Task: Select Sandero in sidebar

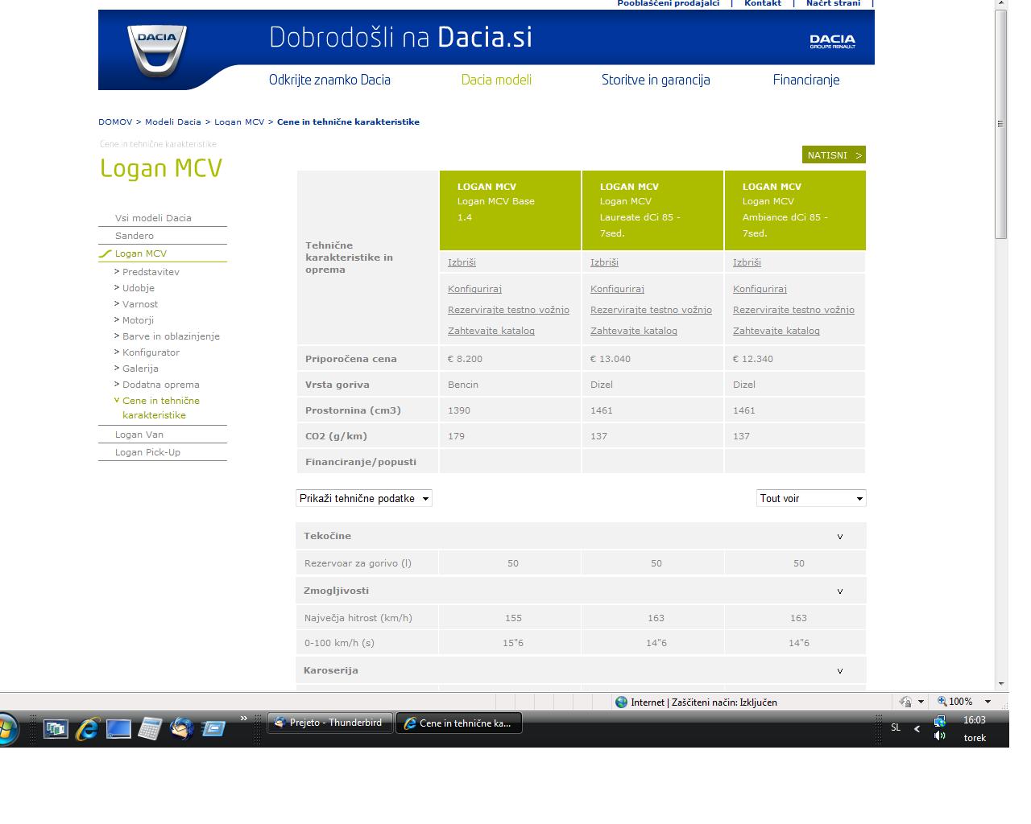Action: pos(135,236)
